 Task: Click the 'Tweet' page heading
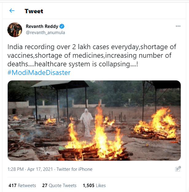tap(34, 11)
